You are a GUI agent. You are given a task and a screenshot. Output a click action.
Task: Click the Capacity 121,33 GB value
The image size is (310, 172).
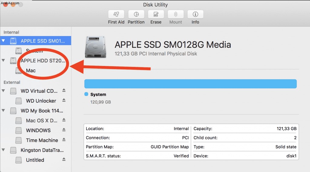(286, 129)
